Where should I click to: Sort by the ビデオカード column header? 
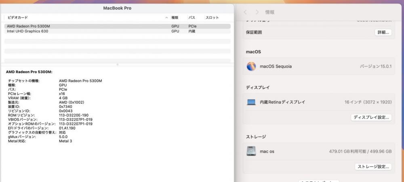click(x=17, y=18)
